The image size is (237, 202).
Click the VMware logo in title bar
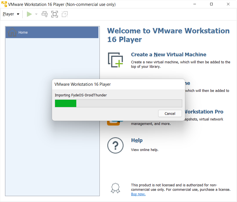[x=4, y=4]
